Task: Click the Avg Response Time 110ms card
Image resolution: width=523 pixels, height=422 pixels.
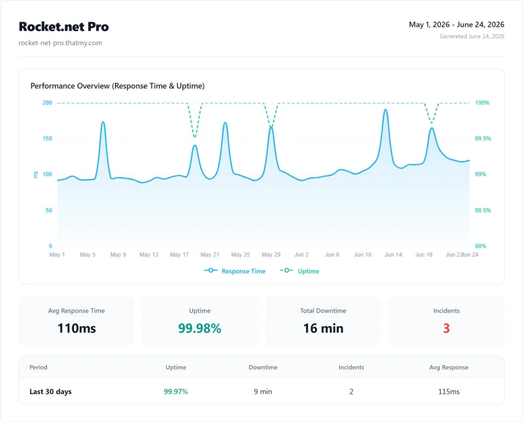Action: pos(76,321)
